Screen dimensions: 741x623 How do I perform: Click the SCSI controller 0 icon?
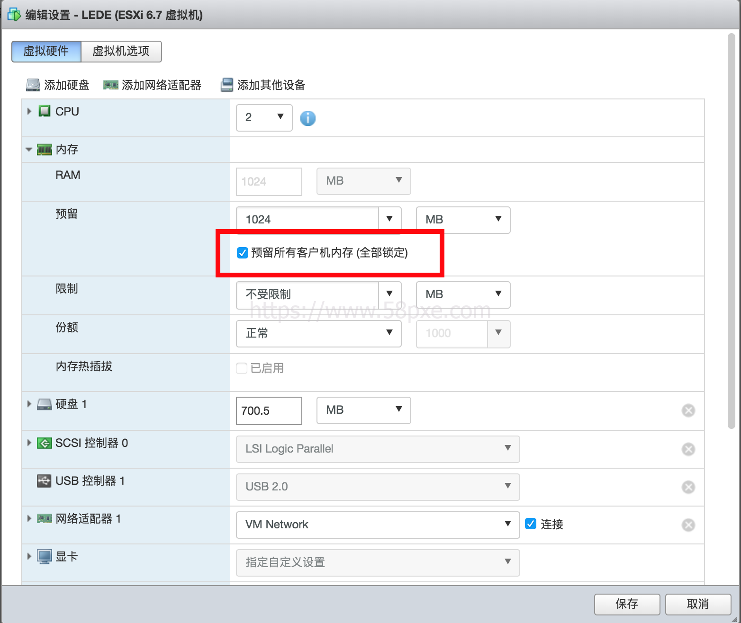[45, 443]
